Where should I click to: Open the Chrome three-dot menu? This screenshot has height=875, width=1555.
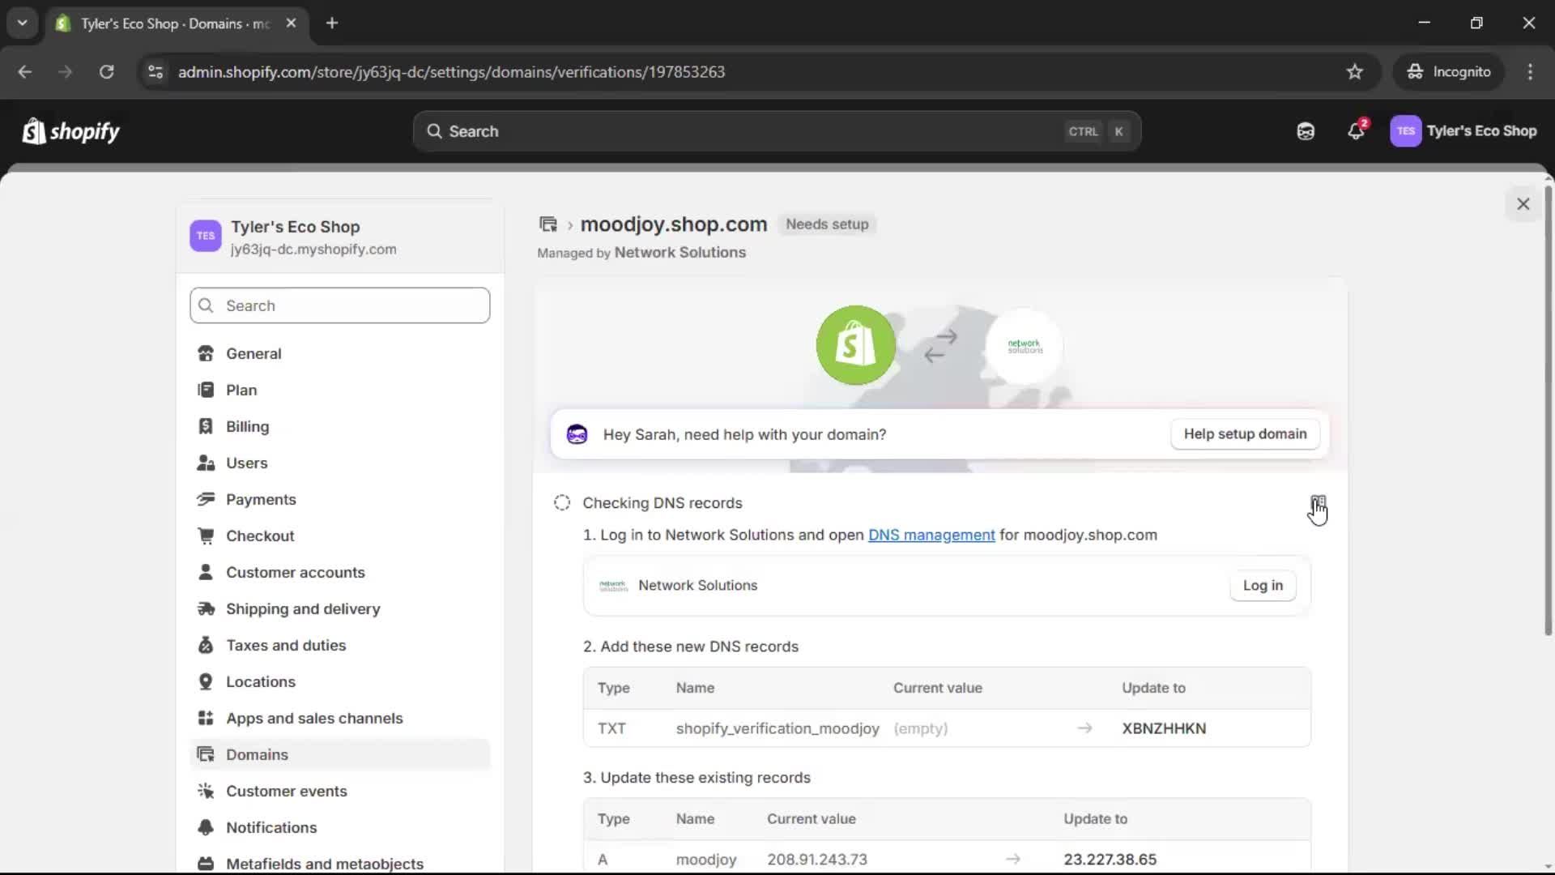click(1531, 71)
